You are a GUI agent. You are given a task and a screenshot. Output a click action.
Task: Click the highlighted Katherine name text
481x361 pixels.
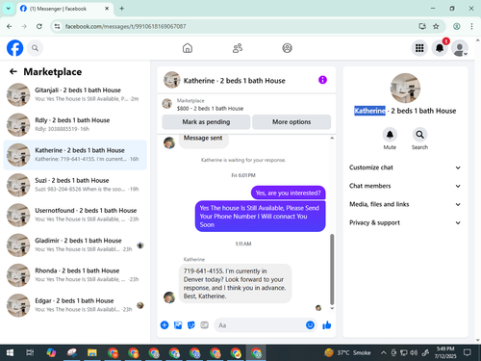pyautogui.click(x=369, y=111)
